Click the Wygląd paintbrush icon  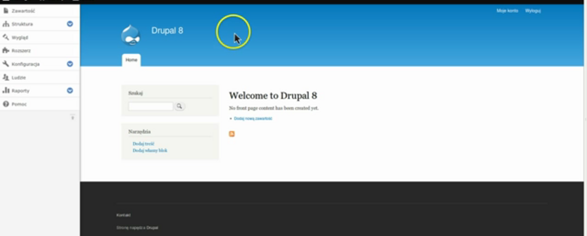tap(6, 37)
